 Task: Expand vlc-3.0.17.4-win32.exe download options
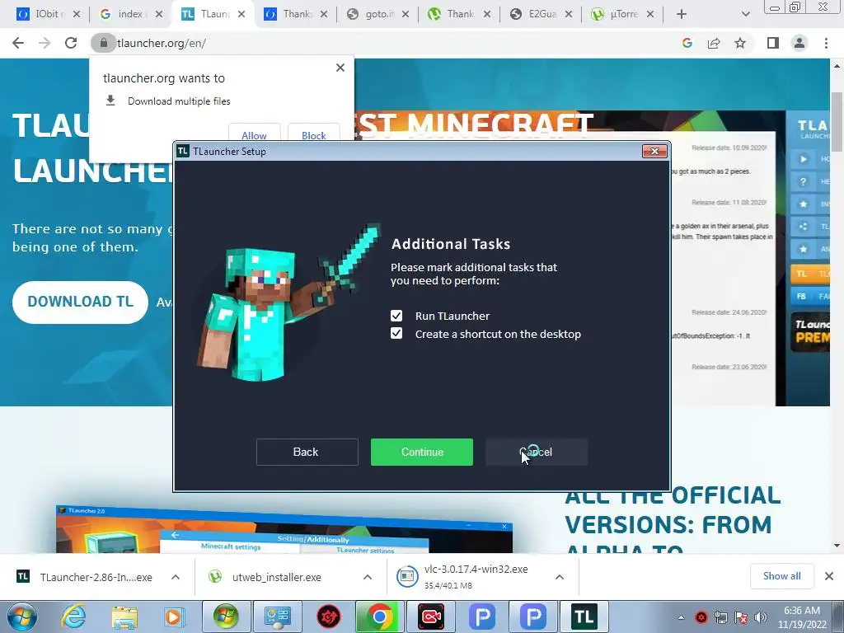(560, 577)
